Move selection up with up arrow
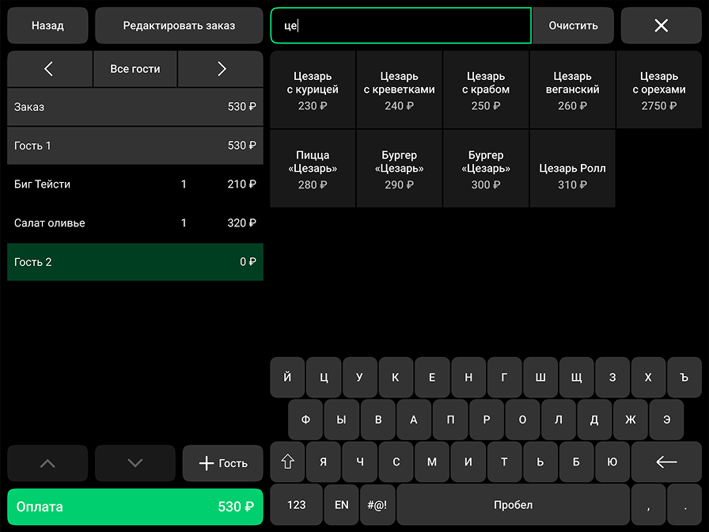Screen dimensions: 709x532 47,463
